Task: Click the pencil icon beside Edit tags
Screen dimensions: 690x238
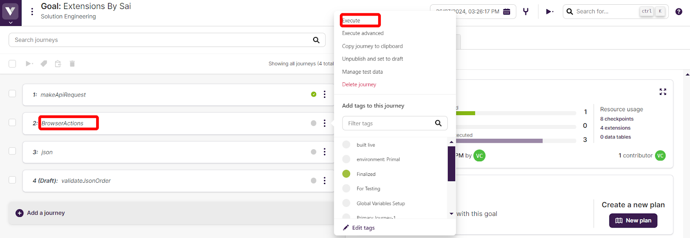Action: [346, 228]
